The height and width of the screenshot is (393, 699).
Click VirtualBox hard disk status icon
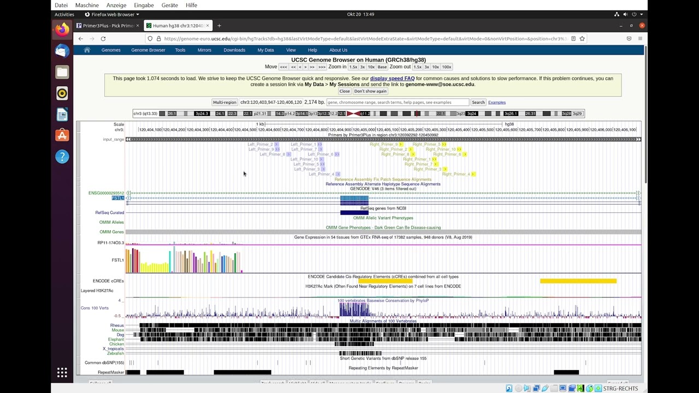tap(509, 389)
